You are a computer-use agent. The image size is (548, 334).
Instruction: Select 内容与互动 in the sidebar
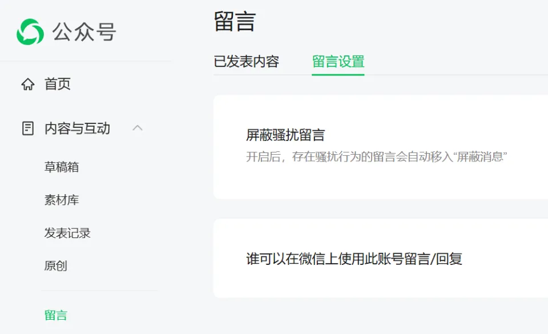point(77,128)
